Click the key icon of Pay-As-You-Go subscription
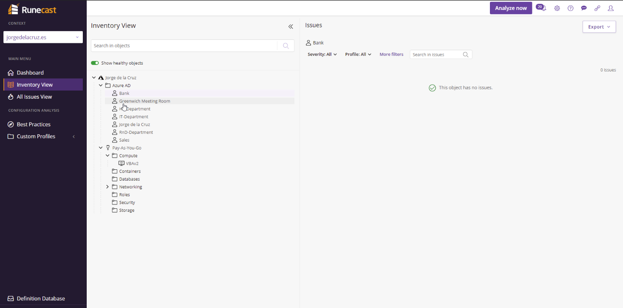Screen dimensions: 623x308 (108, 148)
